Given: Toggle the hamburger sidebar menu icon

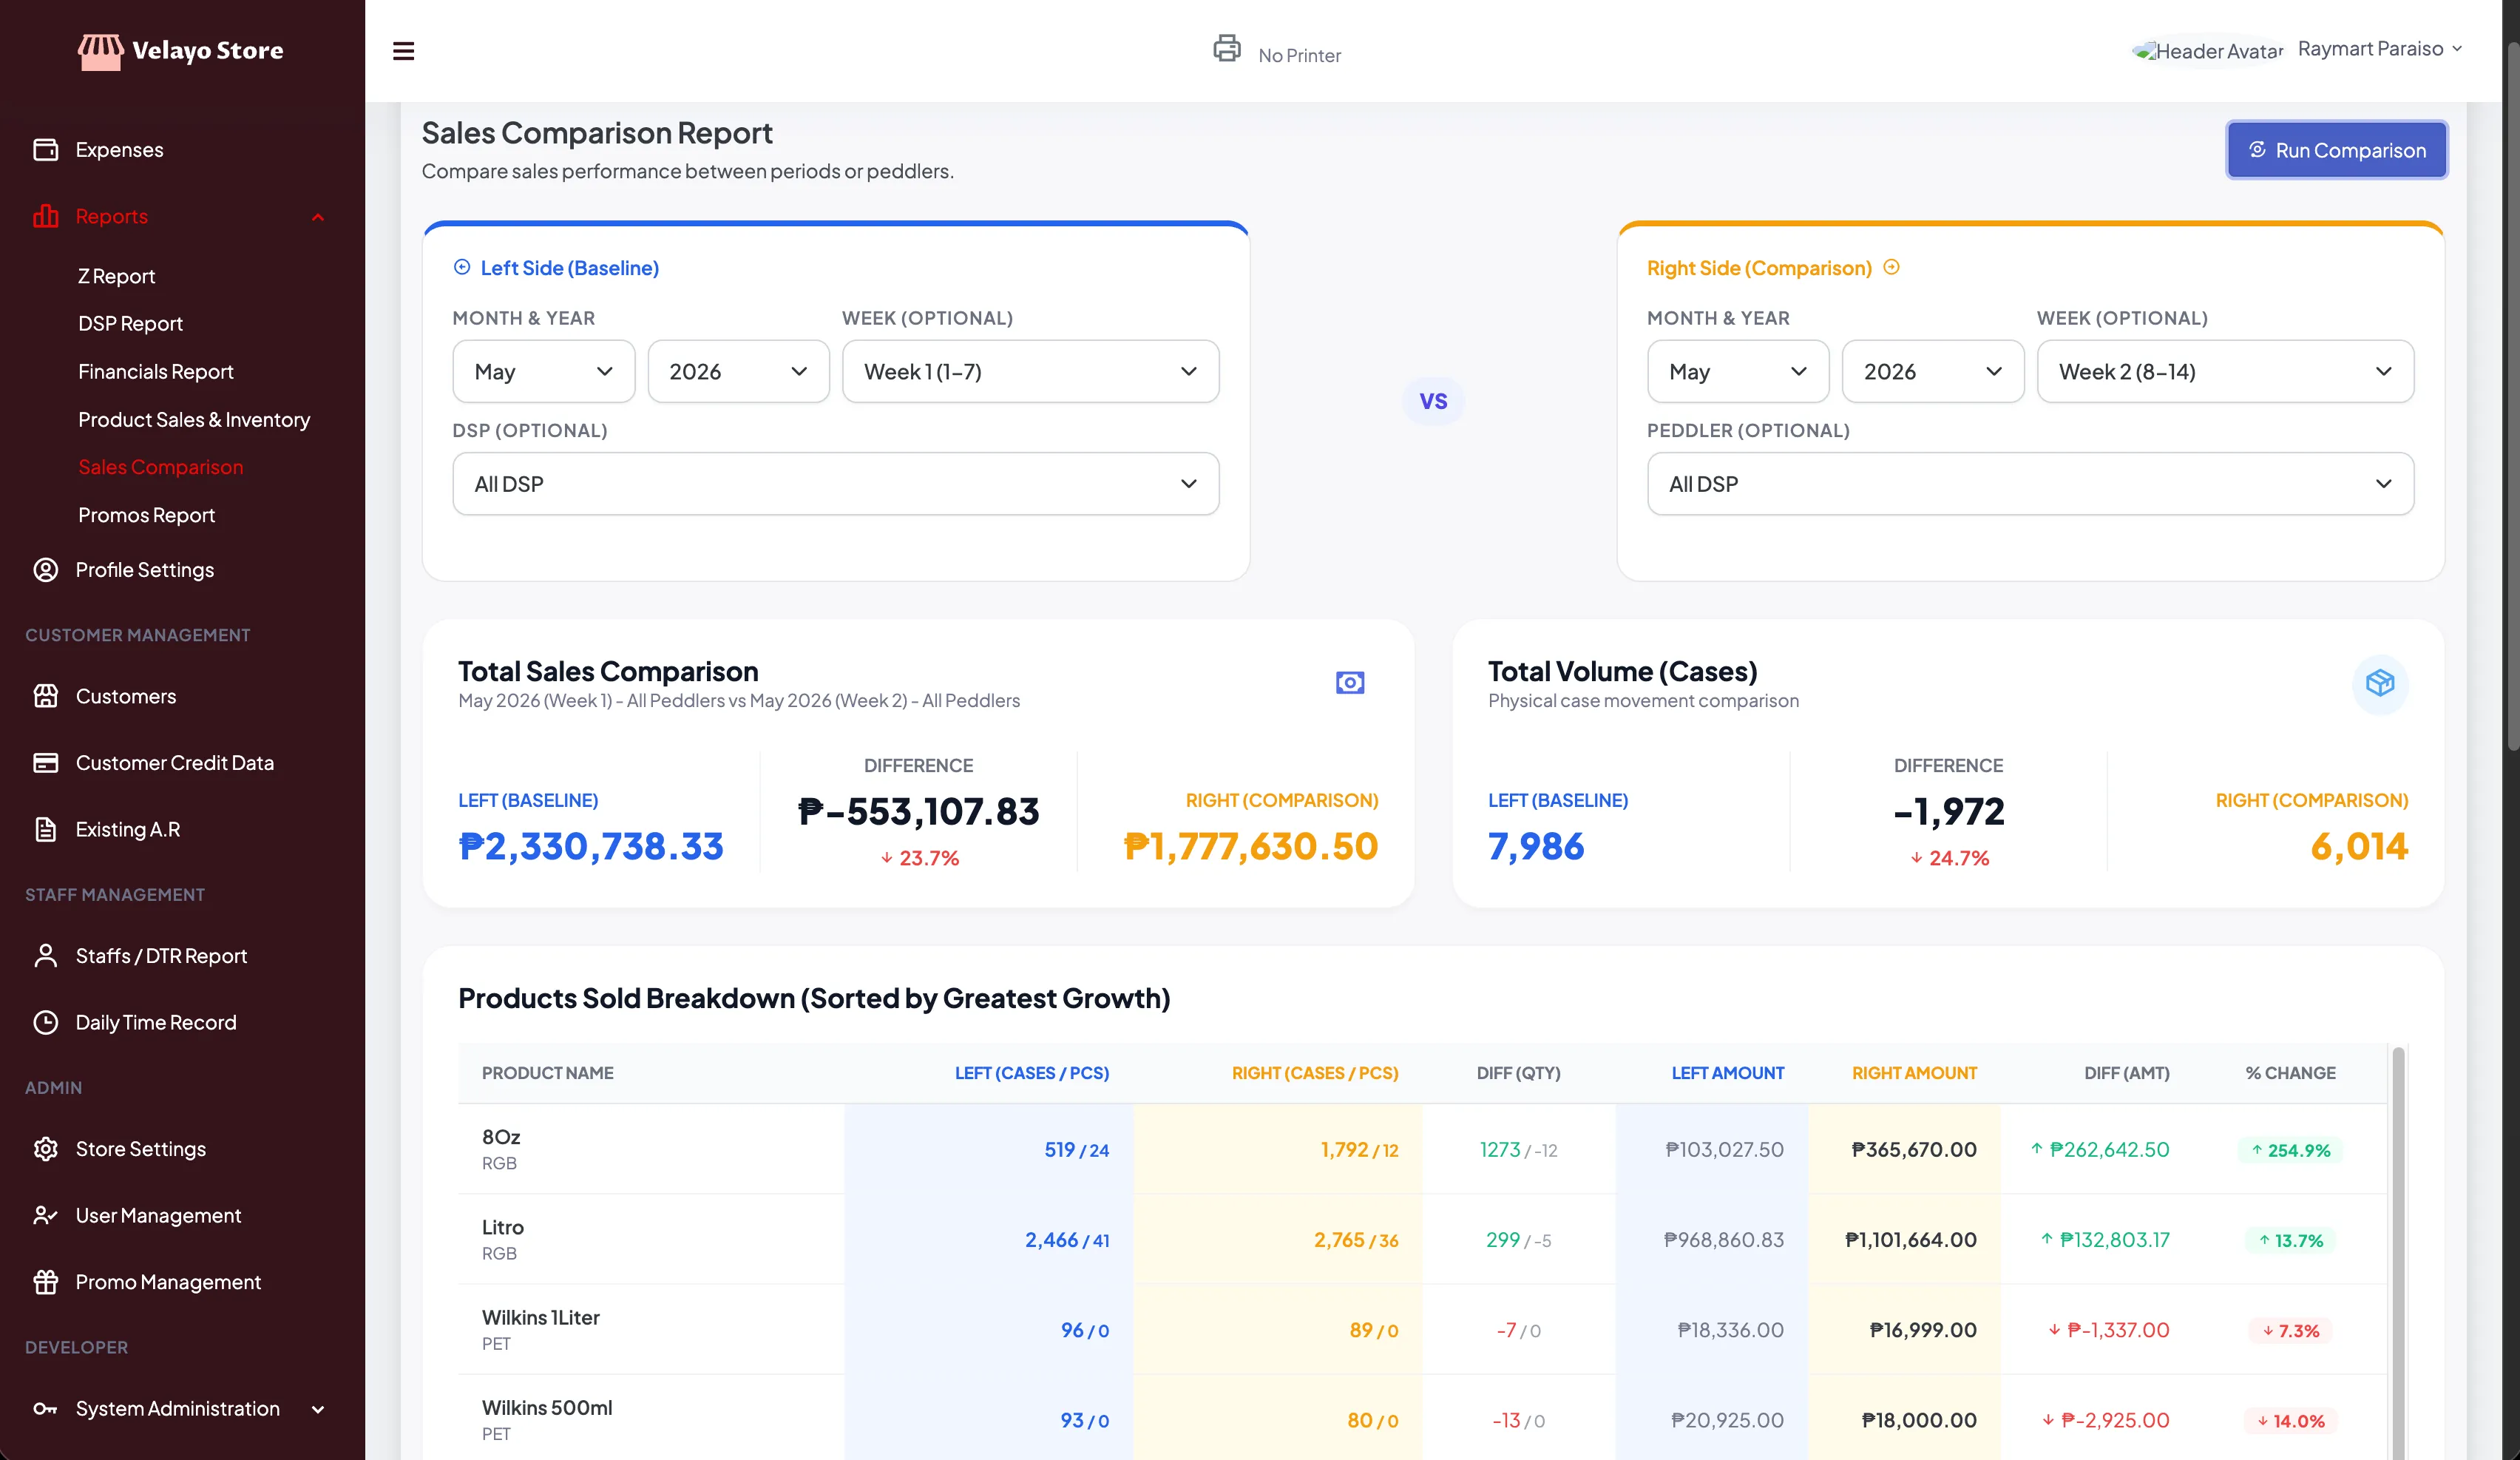Looking at the screenshot, I should (403, 51).
